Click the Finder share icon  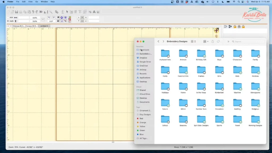[212, 41]
